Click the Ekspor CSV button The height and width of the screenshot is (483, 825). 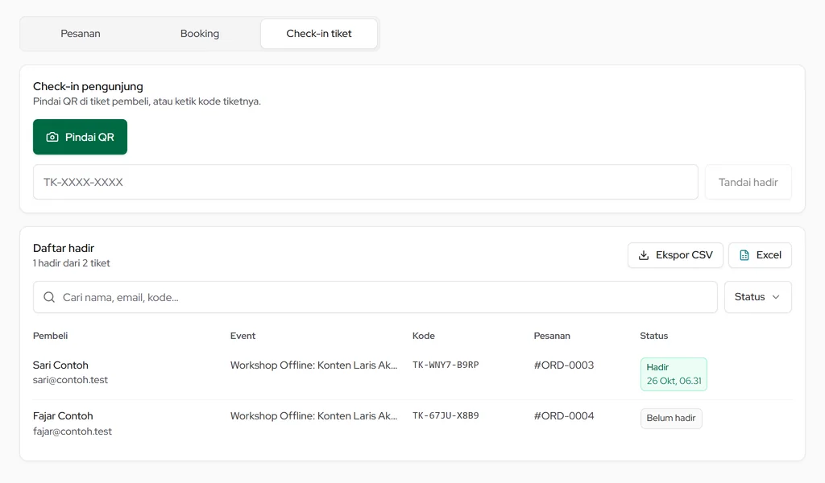click(675, 255)
